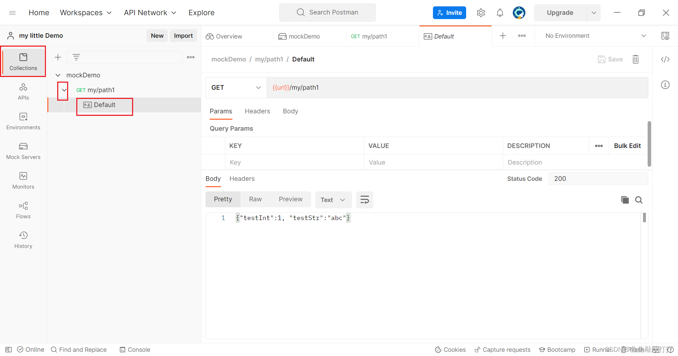Image resolution: width=678 pixels, height=356 pixels.
Task: Select the request Headers tab
Action: (257, 111)
